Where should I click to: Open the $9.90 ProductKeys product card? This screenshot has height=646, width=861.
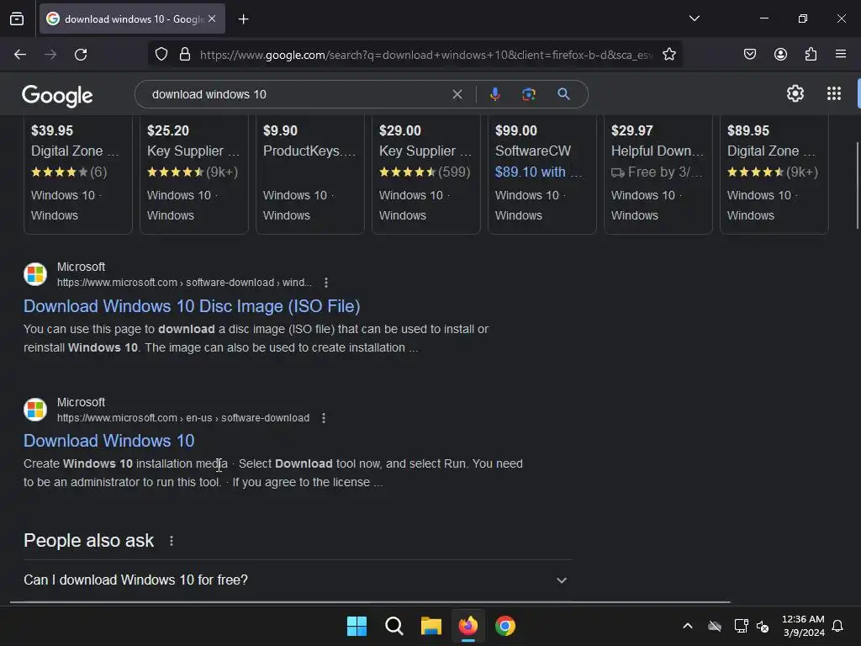[310, 173]
